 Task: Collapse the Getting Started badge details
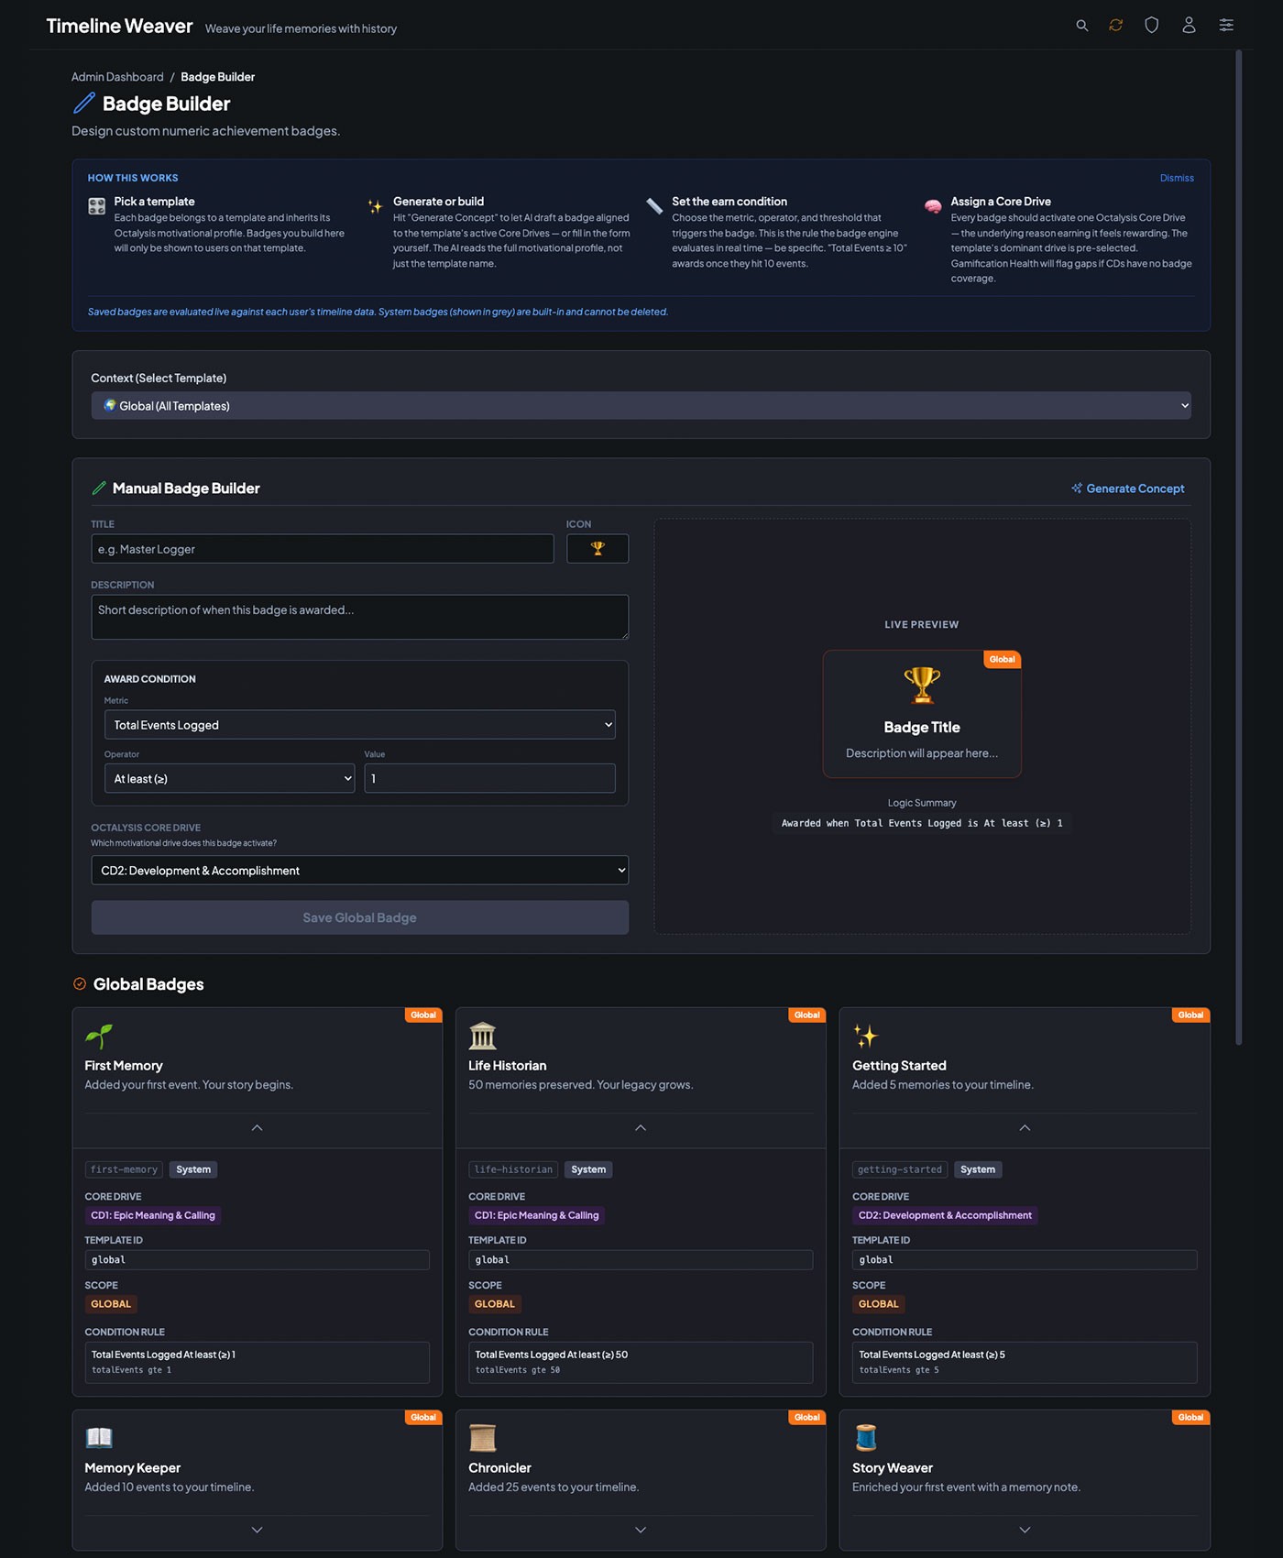tap(1025, 1128)
